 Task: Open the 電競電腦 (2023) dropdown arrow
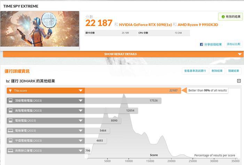point(81,121)
